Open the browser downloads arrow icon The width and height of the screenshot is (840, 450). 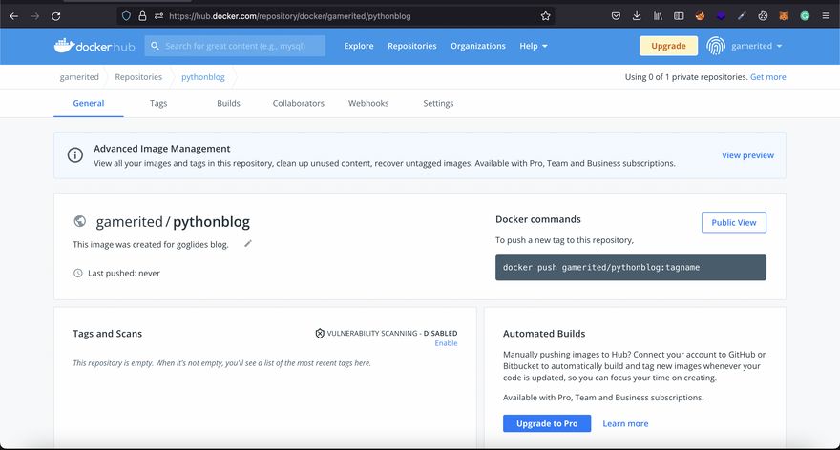point(637,16)
